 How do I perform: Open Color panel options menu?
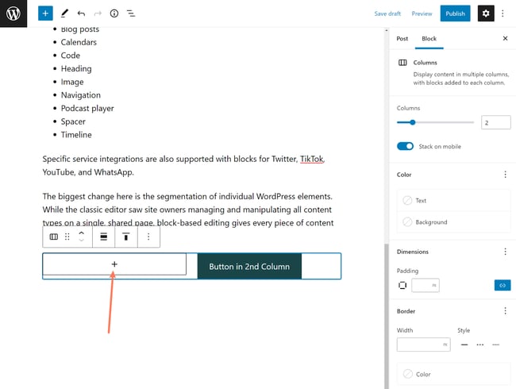(505, 175)
